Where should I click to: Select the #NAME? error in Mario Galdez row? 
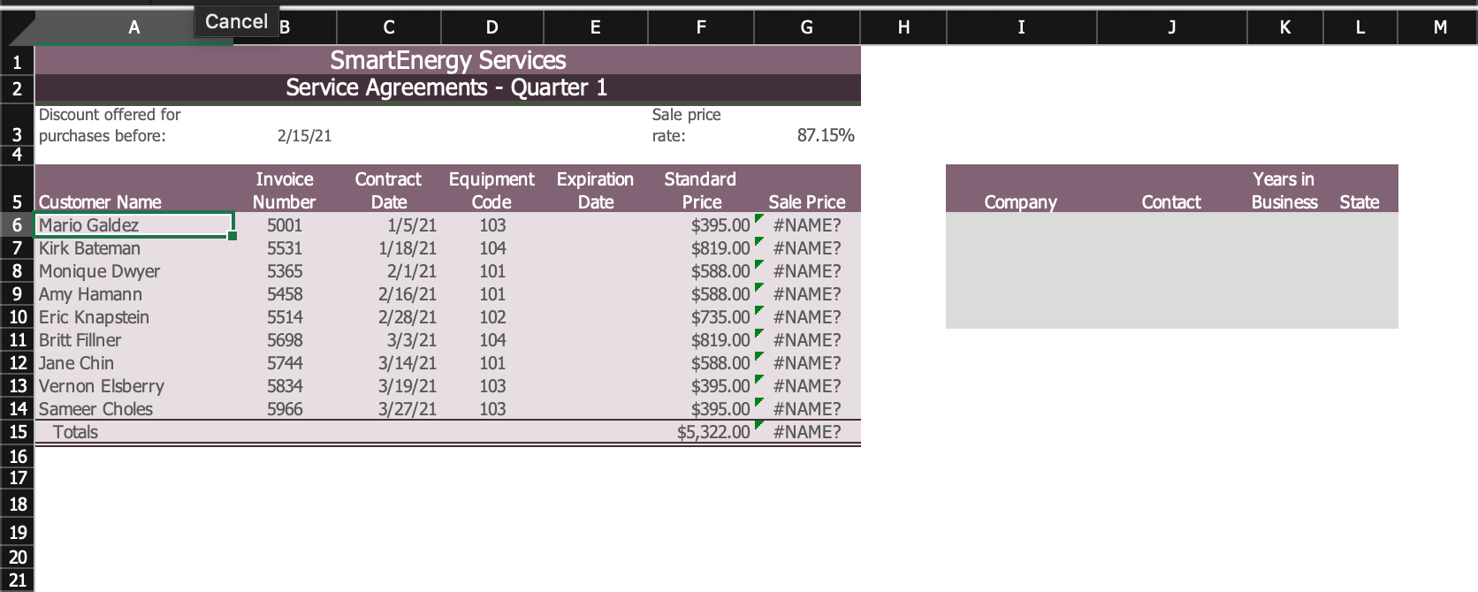[x=807, y=225]
